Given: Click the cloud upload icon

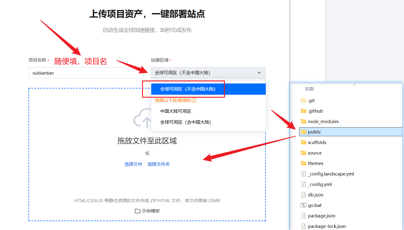Looking at the screenshot, I should [143, 119].
